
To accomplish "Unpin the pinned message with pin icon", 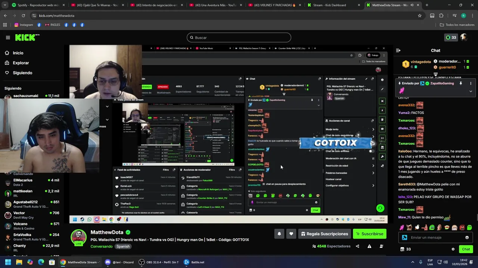I will (460, 83).
